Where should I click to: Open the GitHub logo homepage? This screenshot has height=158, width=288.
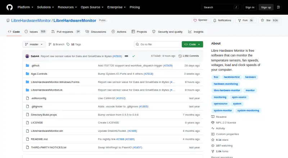[x=10, y=7]
